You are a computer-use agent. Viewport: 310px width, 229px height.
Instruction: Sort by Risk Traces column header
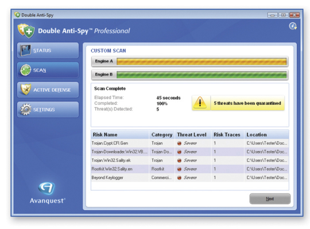pyautogui.click(x=228, y=135)
